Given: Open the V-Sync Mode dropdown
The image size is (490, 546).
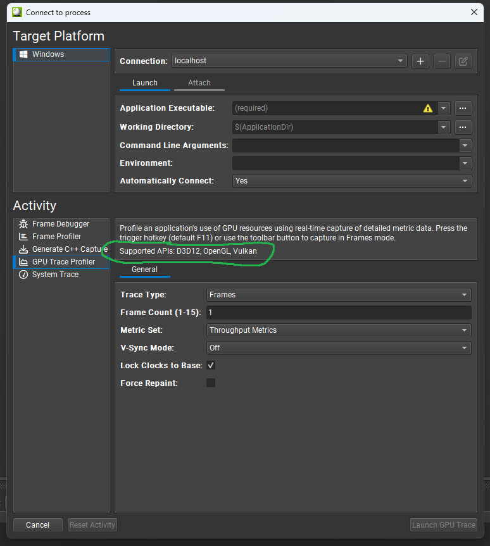Looking at the screenshot, I should pyautogui.click(x=339, y=348).
